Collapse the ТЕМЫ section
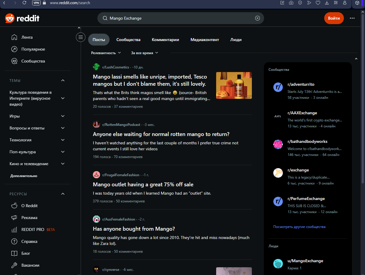 coord(63,81)
